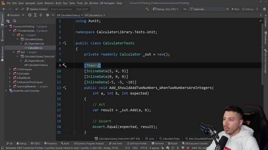This screenshot has height=150, width=268.
Task: Open the editor tabs options vertical dots
Action: [x=261, y=15]
